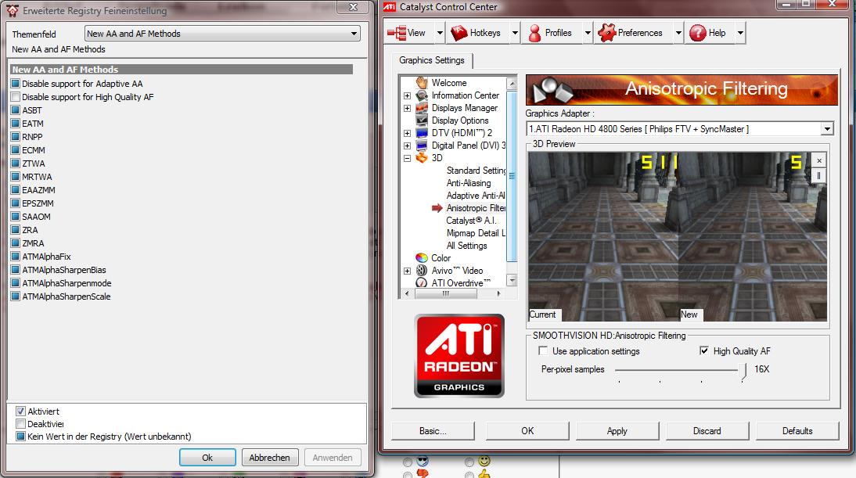
Task: Click the Abbrechen button
Action: point(270,457)
